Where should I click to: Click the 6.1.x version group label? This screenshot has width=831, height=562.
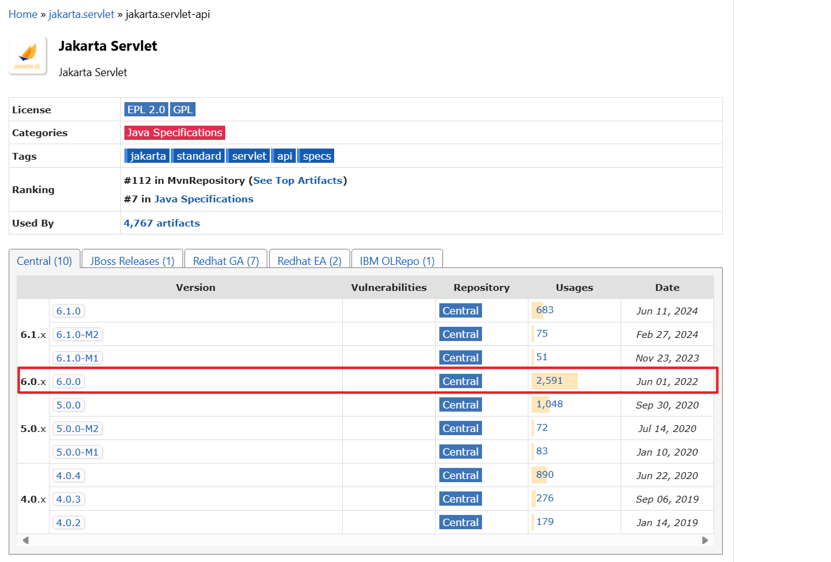pos(33,335)
